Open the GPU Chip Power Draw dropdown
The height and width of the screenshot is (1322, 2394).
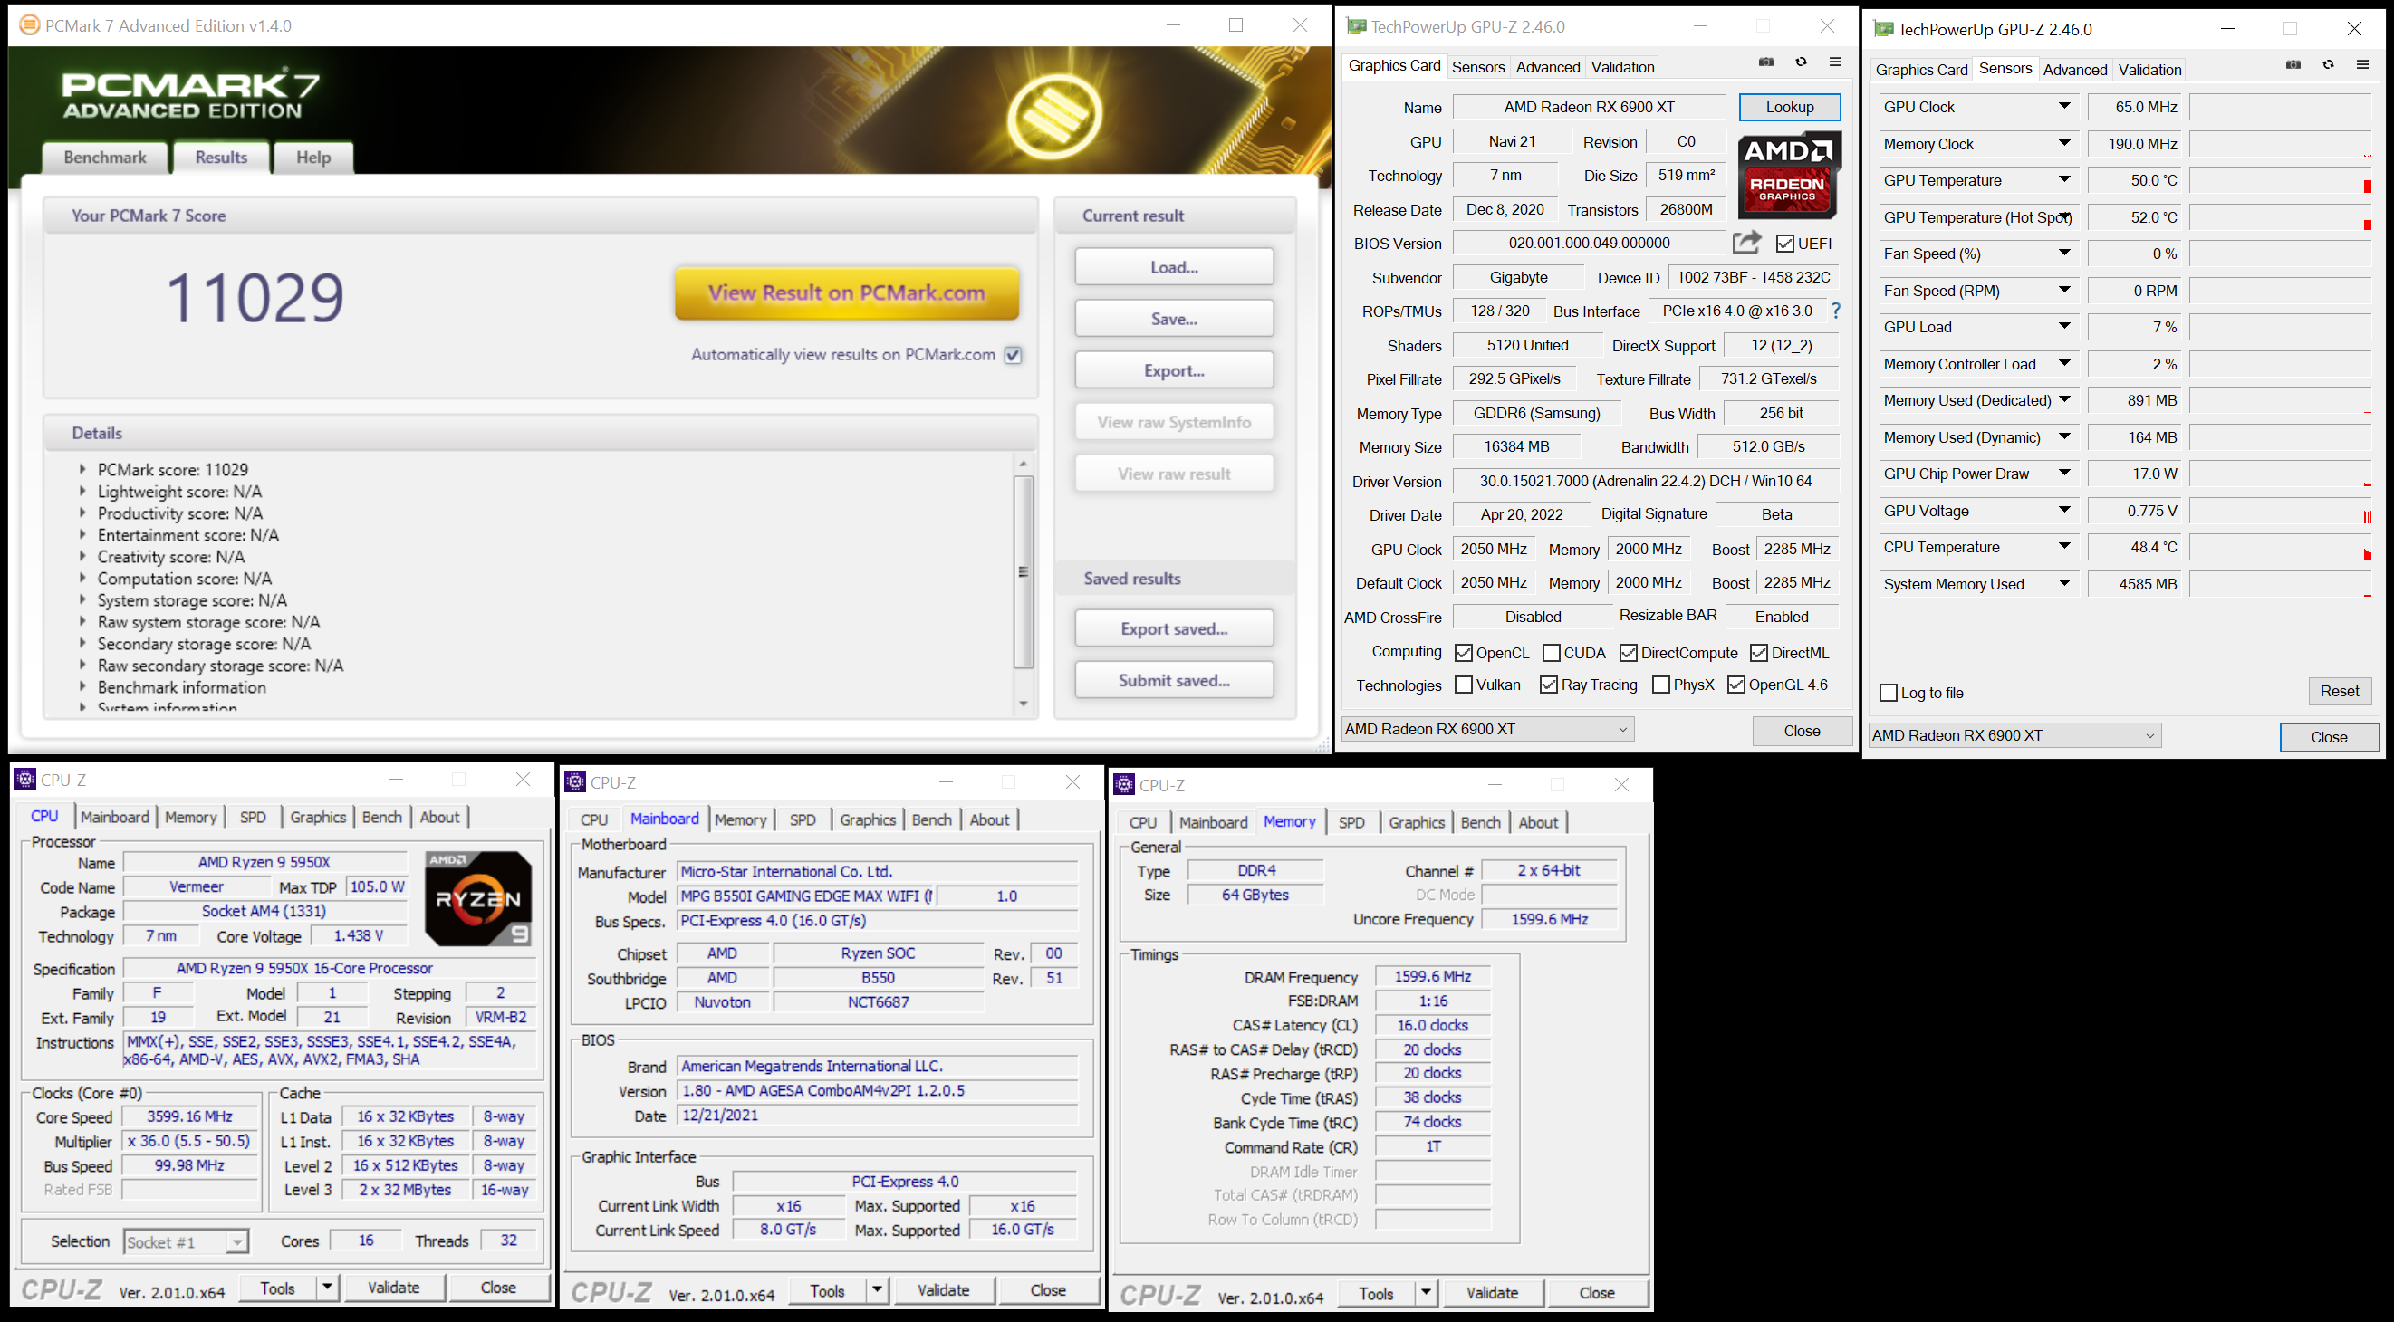point(2064,473)
